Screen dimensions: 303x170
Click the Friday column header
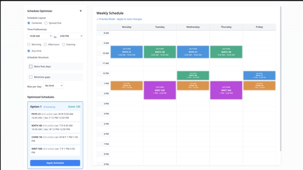259,27
